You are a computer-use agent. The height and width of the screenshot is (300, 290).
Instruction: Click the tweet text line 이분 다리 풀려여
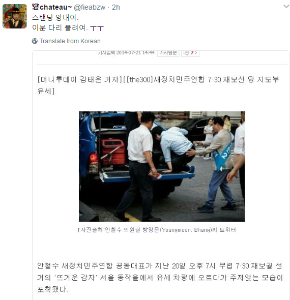68,28
